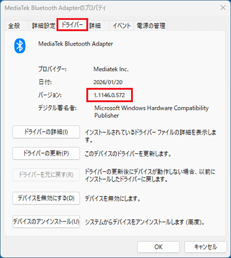231x258 pixels.
Task: Click the Bluetooth device icon
Action: click(20, 45)
